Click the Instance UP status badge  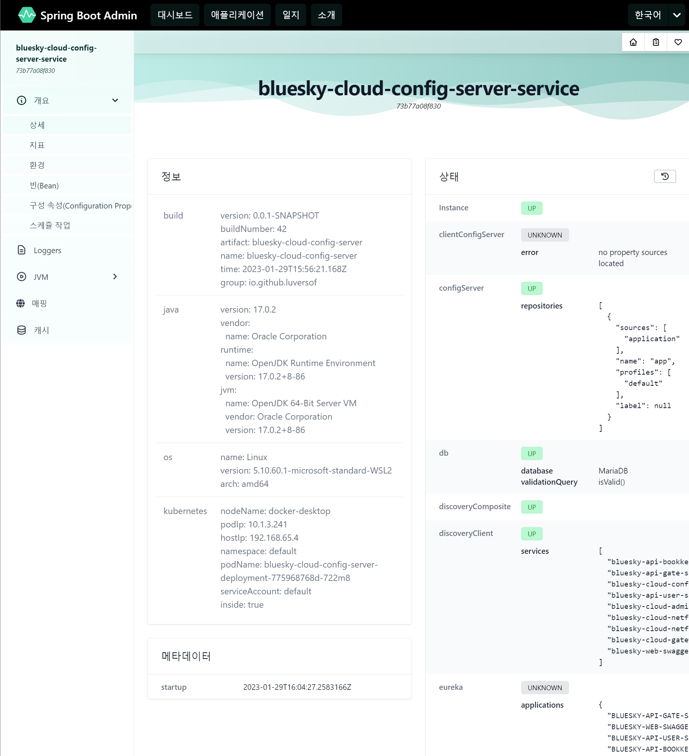531,208
